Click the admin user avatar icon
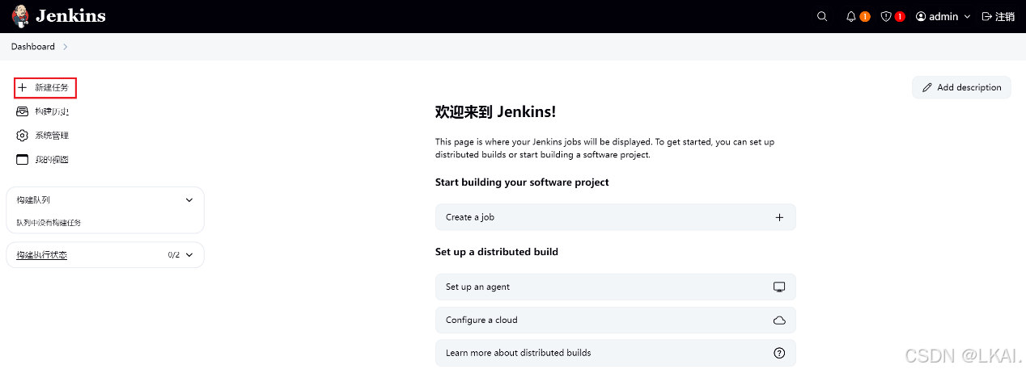The width and height of the screenshot is (1026, 373). coord(921,16)
